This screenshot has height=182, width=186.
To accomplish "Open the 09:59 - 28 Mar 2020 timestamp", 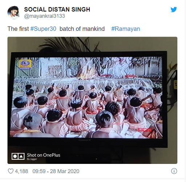I will [56, 171].
